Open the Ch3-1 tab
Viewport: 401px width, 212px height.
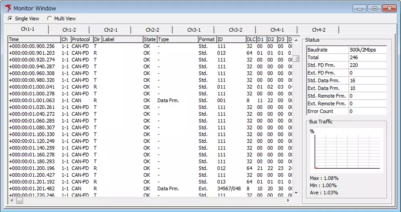194,30
